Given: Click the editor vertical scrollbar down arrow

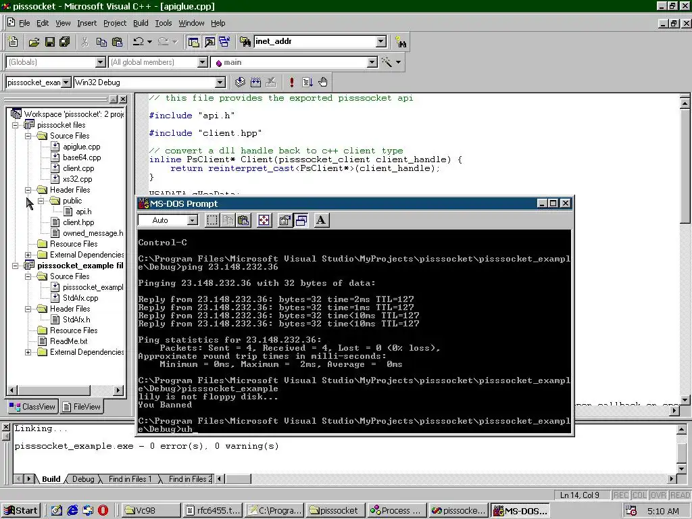Looking at the screenshot, I should click(x=685, y=400).
